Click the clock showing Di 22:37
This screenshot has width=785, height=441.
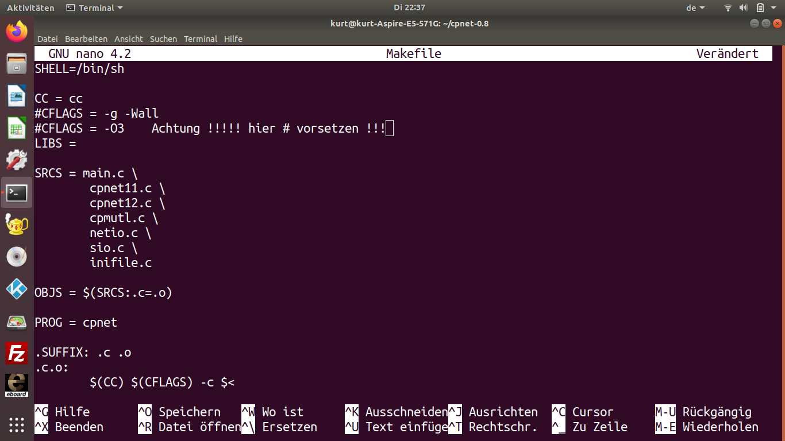coord(409,8)
